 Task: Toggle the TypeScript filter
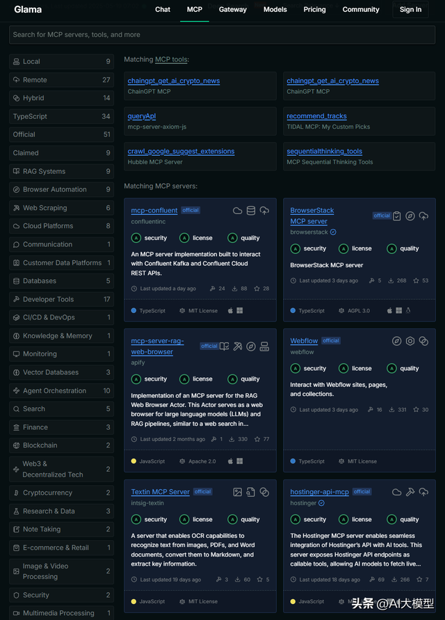[61, 116]
